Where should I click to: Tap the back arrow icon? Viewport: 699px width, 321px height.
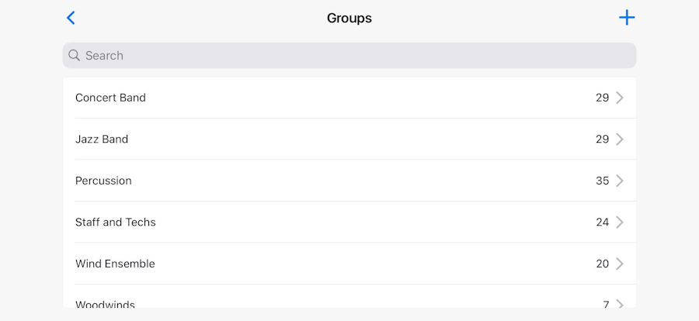pyautogui.click(x=71, y=18)
